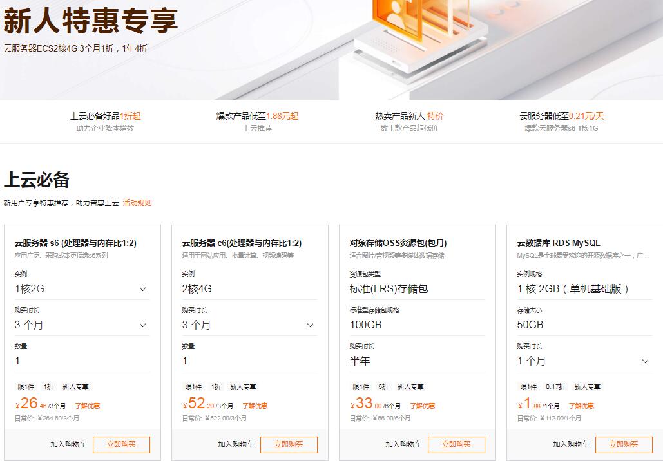Screen dimensions: 663x461
Task: Click the 0.17折 discount tag
Action: (x=555, y=386)
